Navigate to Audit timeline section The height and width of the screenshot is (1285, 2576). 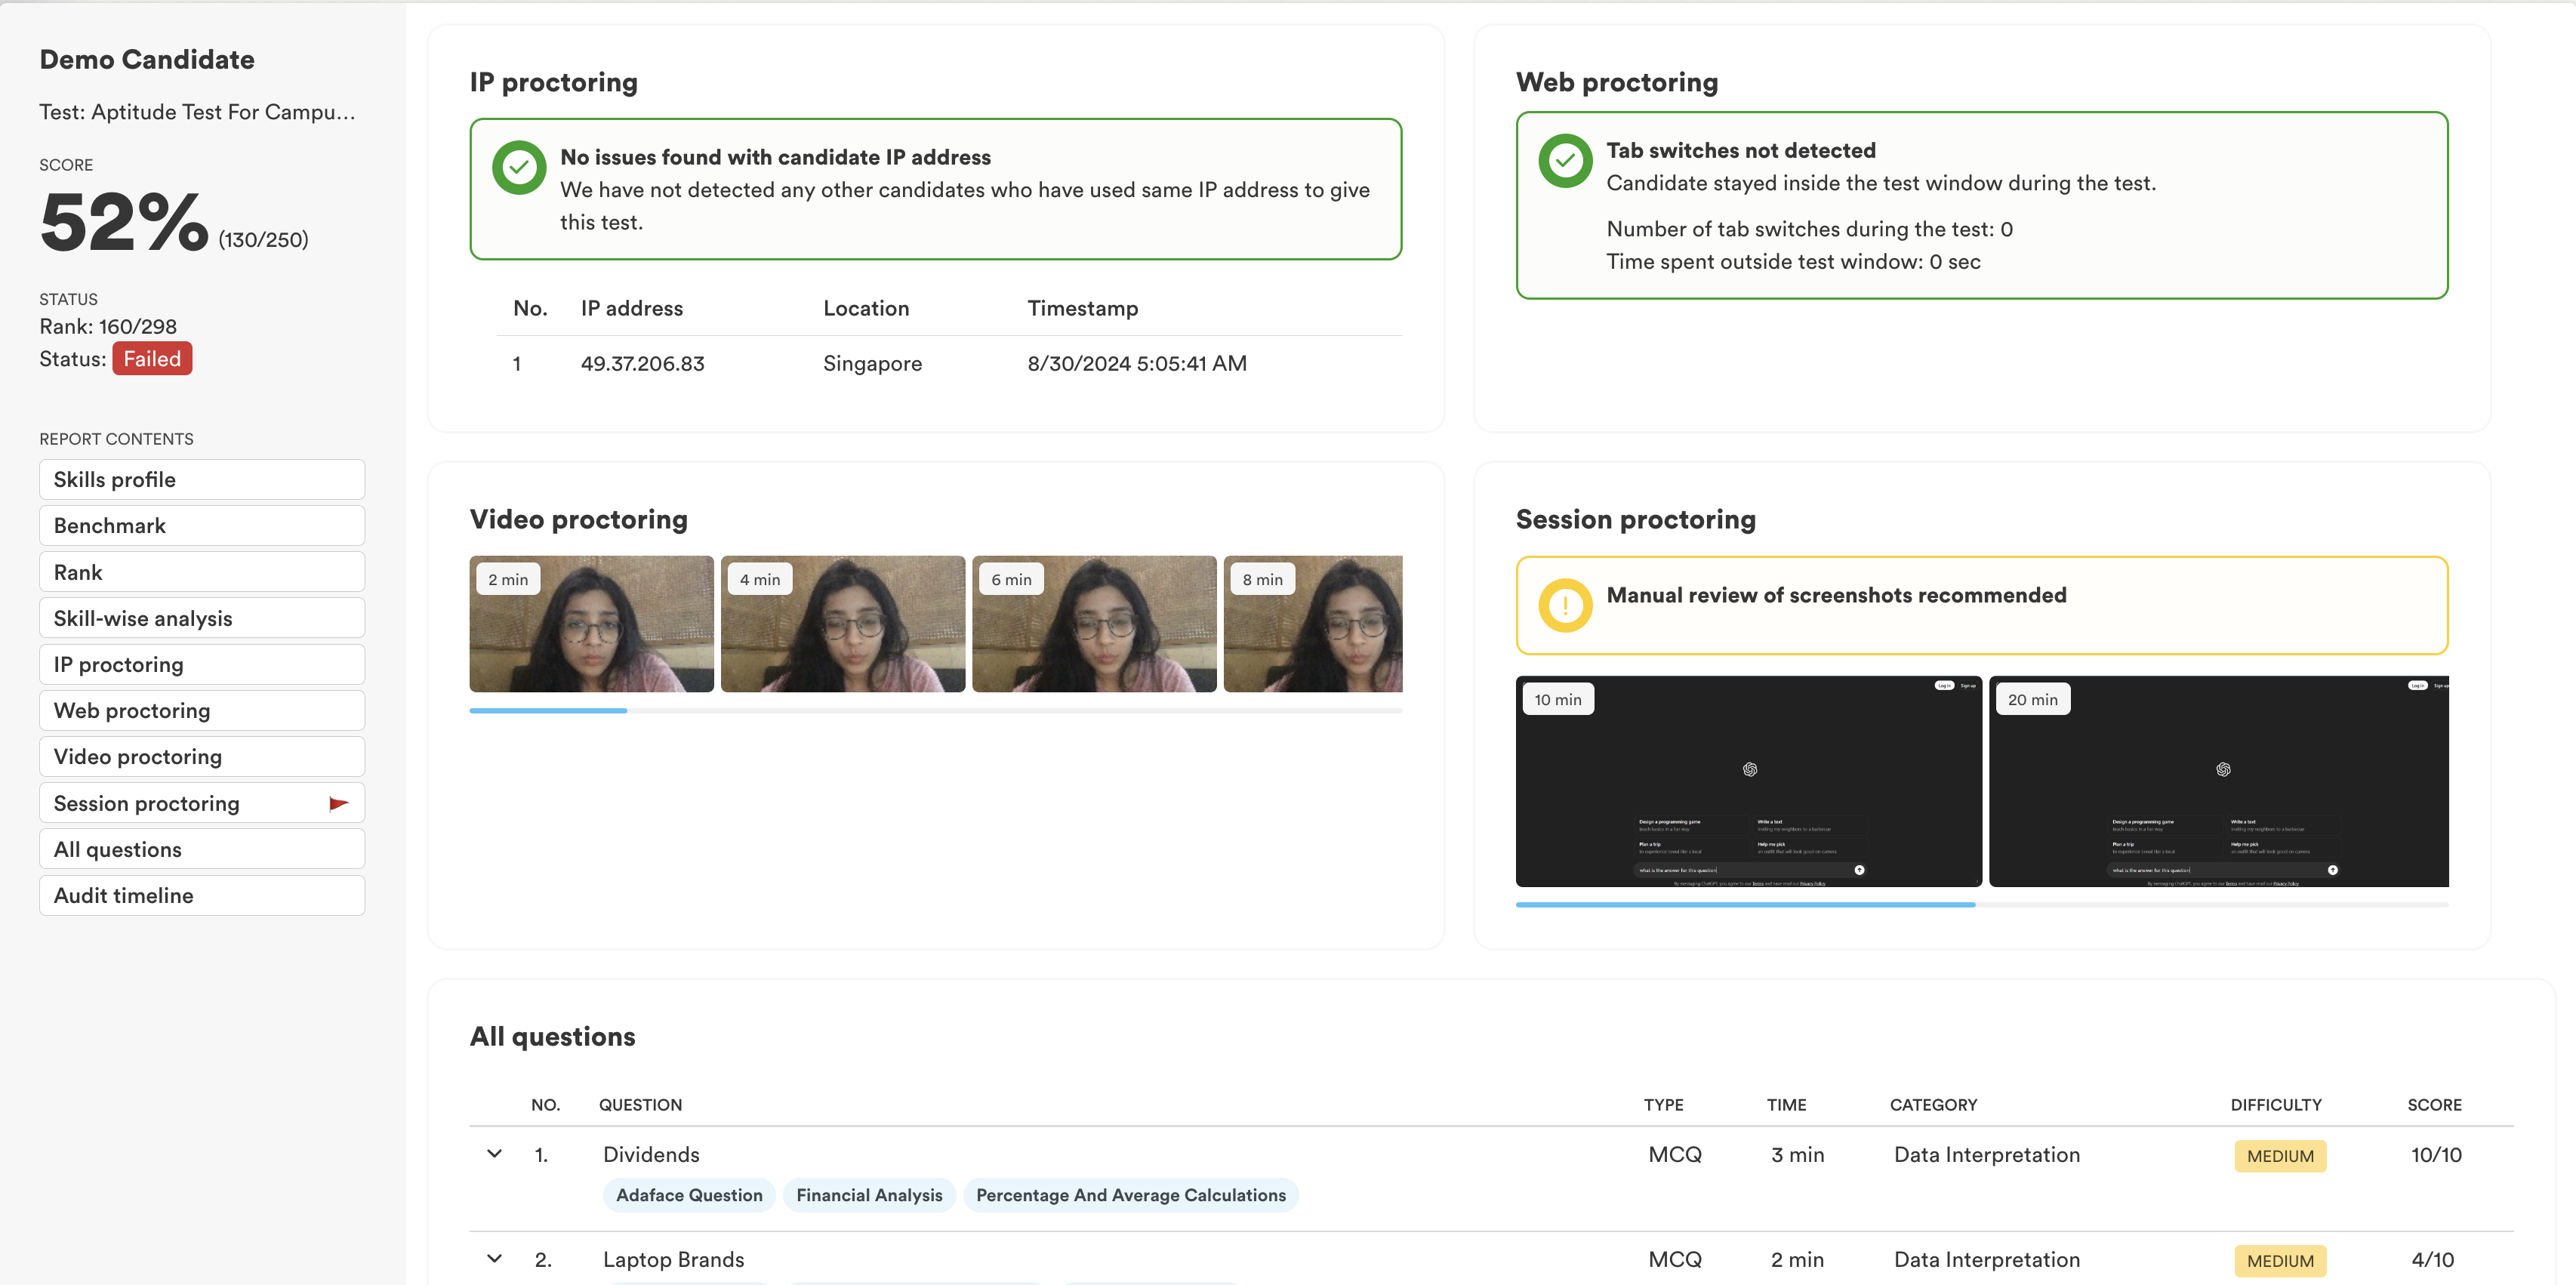(202, 896)
